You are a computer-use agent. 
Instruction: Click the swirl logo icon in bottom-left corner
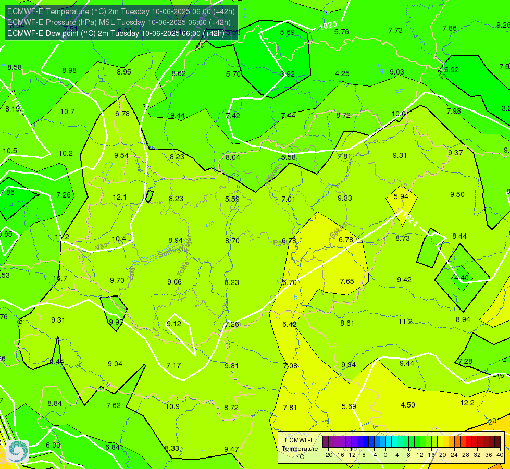point(18,451)
